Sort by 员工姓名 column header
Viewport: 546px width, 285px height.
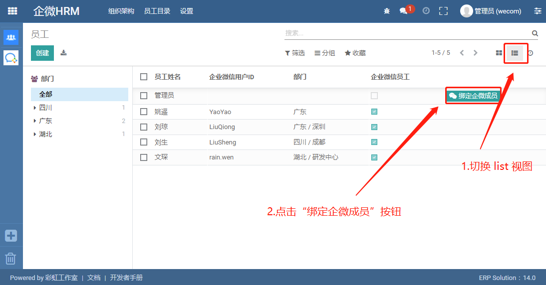pos(168,77)
